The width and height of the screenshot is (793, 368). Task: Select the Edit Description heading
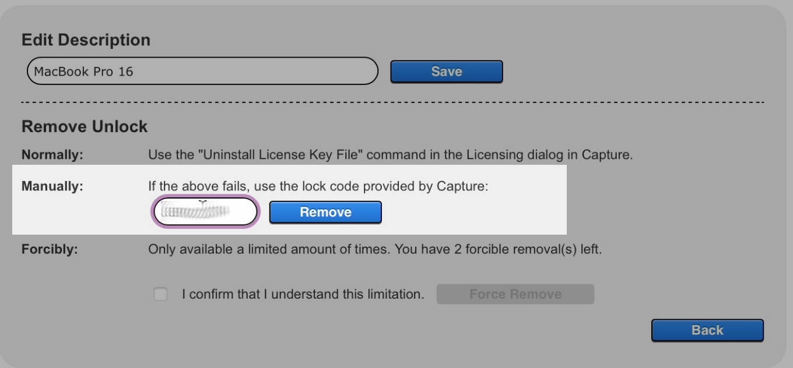86,40
